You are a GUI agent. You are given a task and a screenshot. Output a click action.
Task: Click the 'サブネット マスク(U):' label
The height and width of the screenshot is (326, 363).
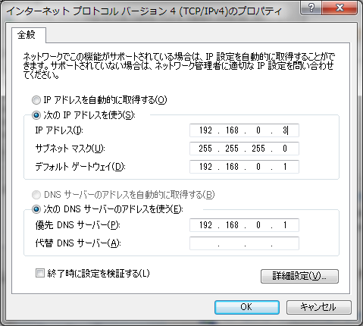point(70,149)
